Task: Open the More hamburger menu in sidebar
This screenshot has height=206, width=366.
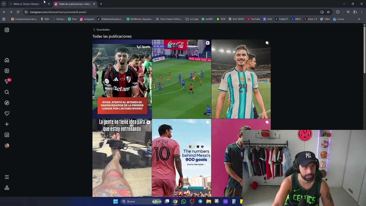Action: pyautogui.click(x=7, y=177)
